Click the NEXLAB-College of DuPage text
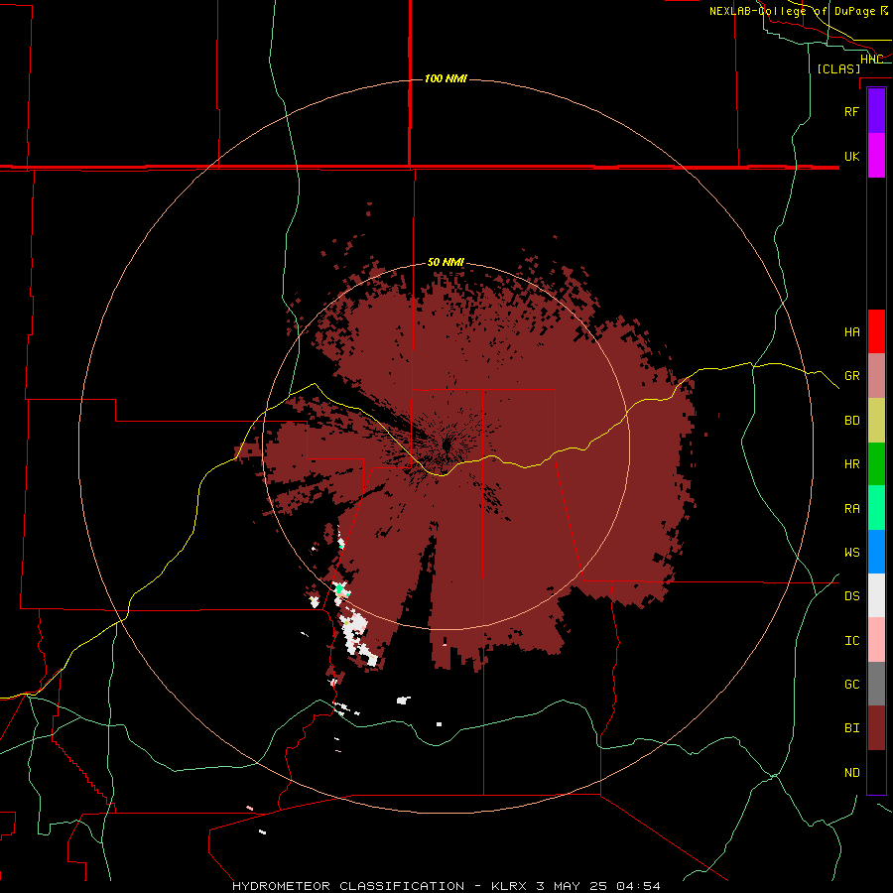The width and height of the screenshot is (893, 893). tap(794, 11)
